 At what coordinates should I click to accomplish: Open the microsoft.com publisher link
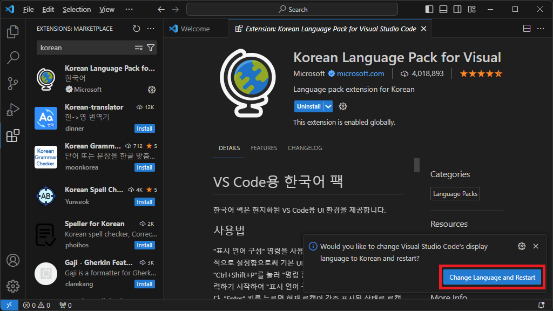coord(360,73)
